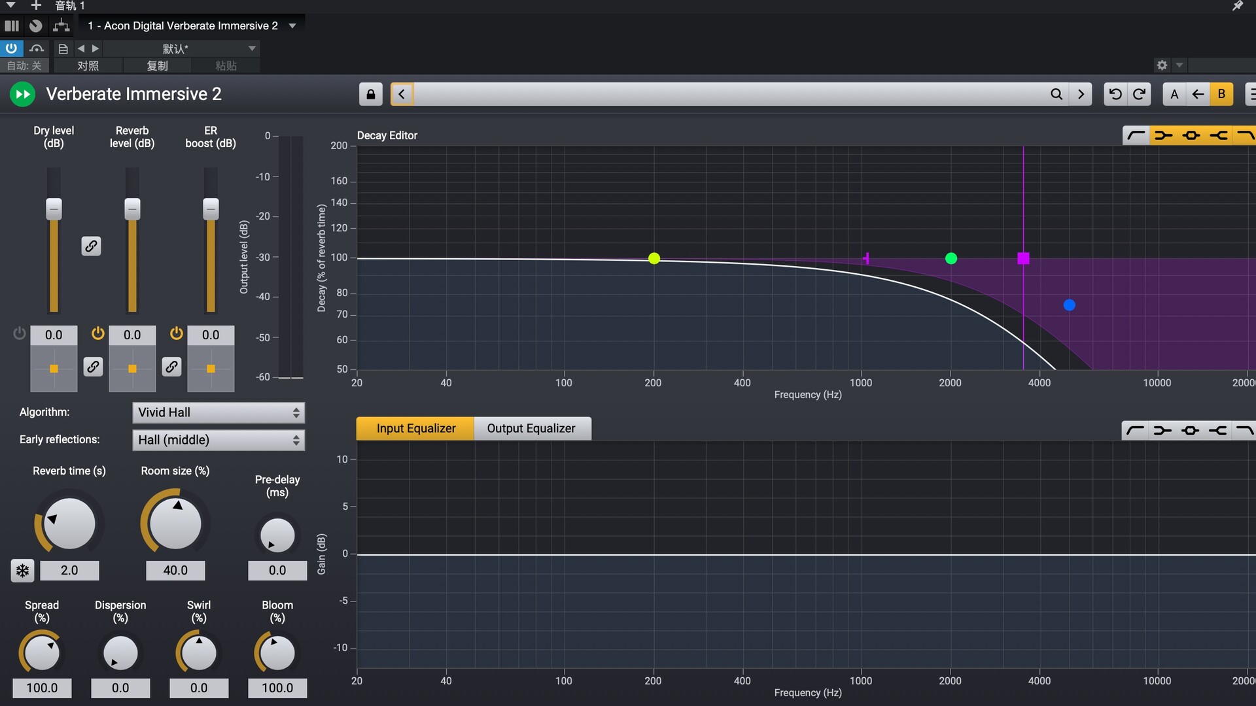Screen dimensions: 1256x706
Task: Toggle reverb freeze snowflake button
Action: (x=23, y=571)
